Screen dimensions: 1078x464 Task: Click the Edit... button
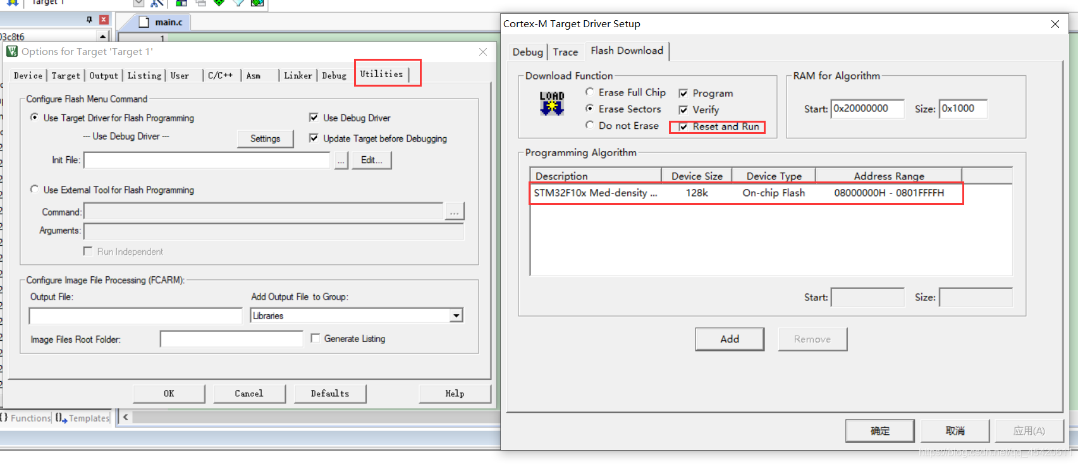tap(371, 160)
